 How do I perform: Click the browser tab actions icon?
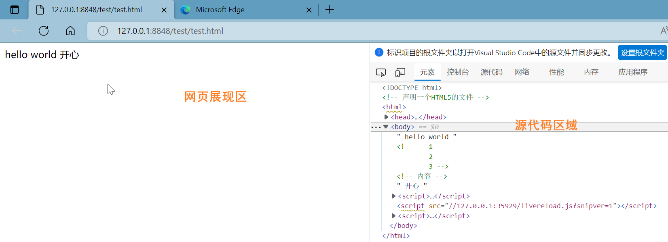(15, 10)
